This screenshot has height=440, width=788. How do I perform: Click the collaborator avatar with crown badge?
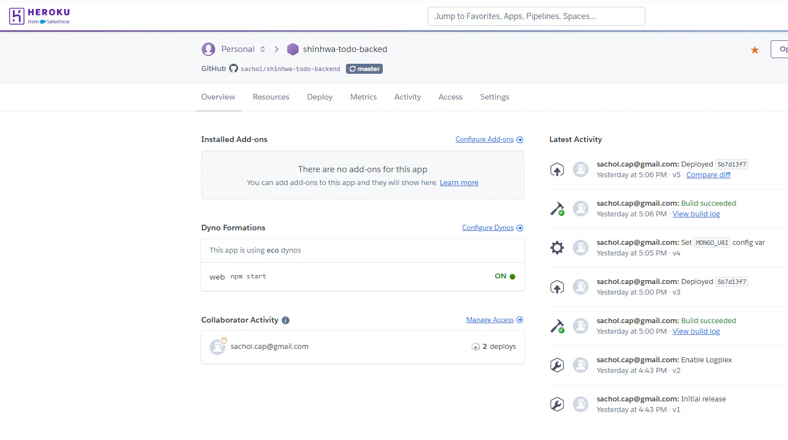217,347
